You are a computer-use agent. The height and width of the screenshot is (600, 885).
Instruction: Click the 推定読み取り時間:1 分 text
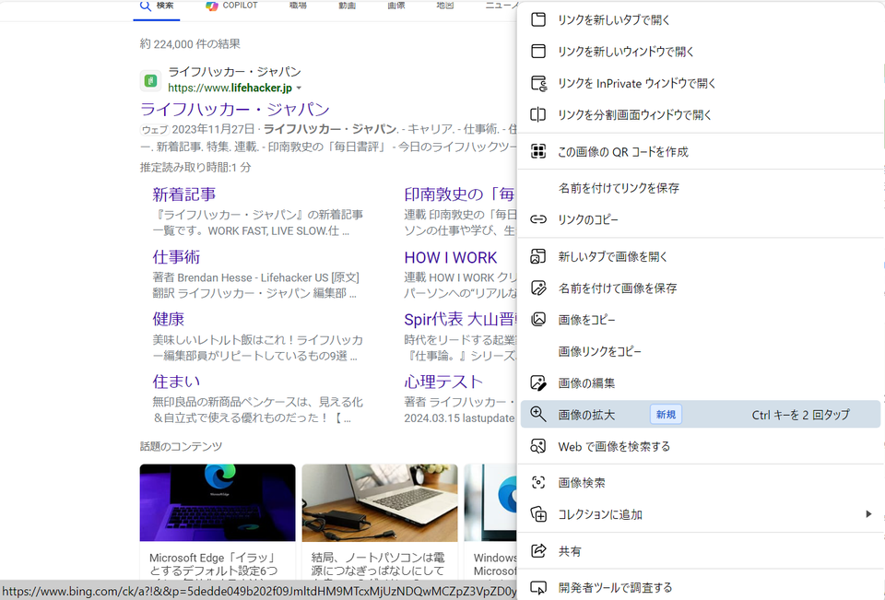(195, 167)
